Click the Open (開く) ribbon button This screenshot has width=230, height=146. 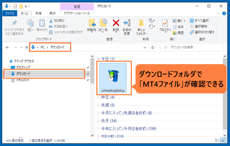click(x=179, y=21)
